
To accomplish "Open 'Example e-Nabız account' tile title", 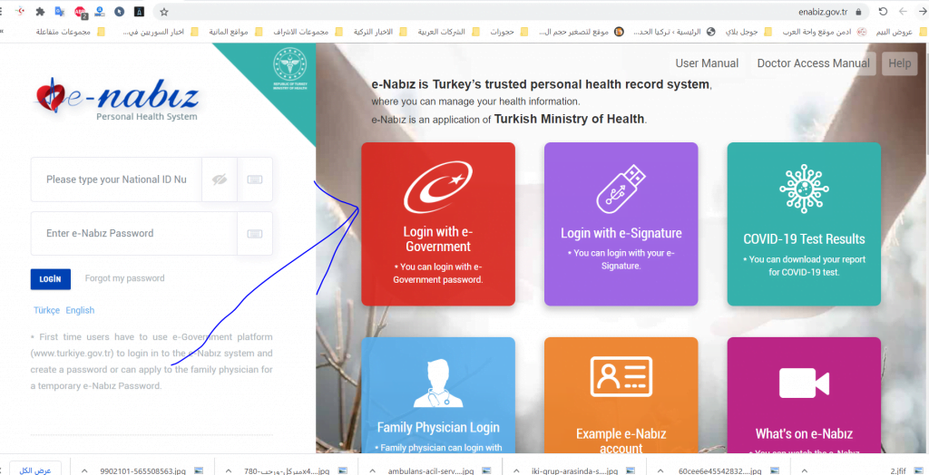I will tap(621, 441).
